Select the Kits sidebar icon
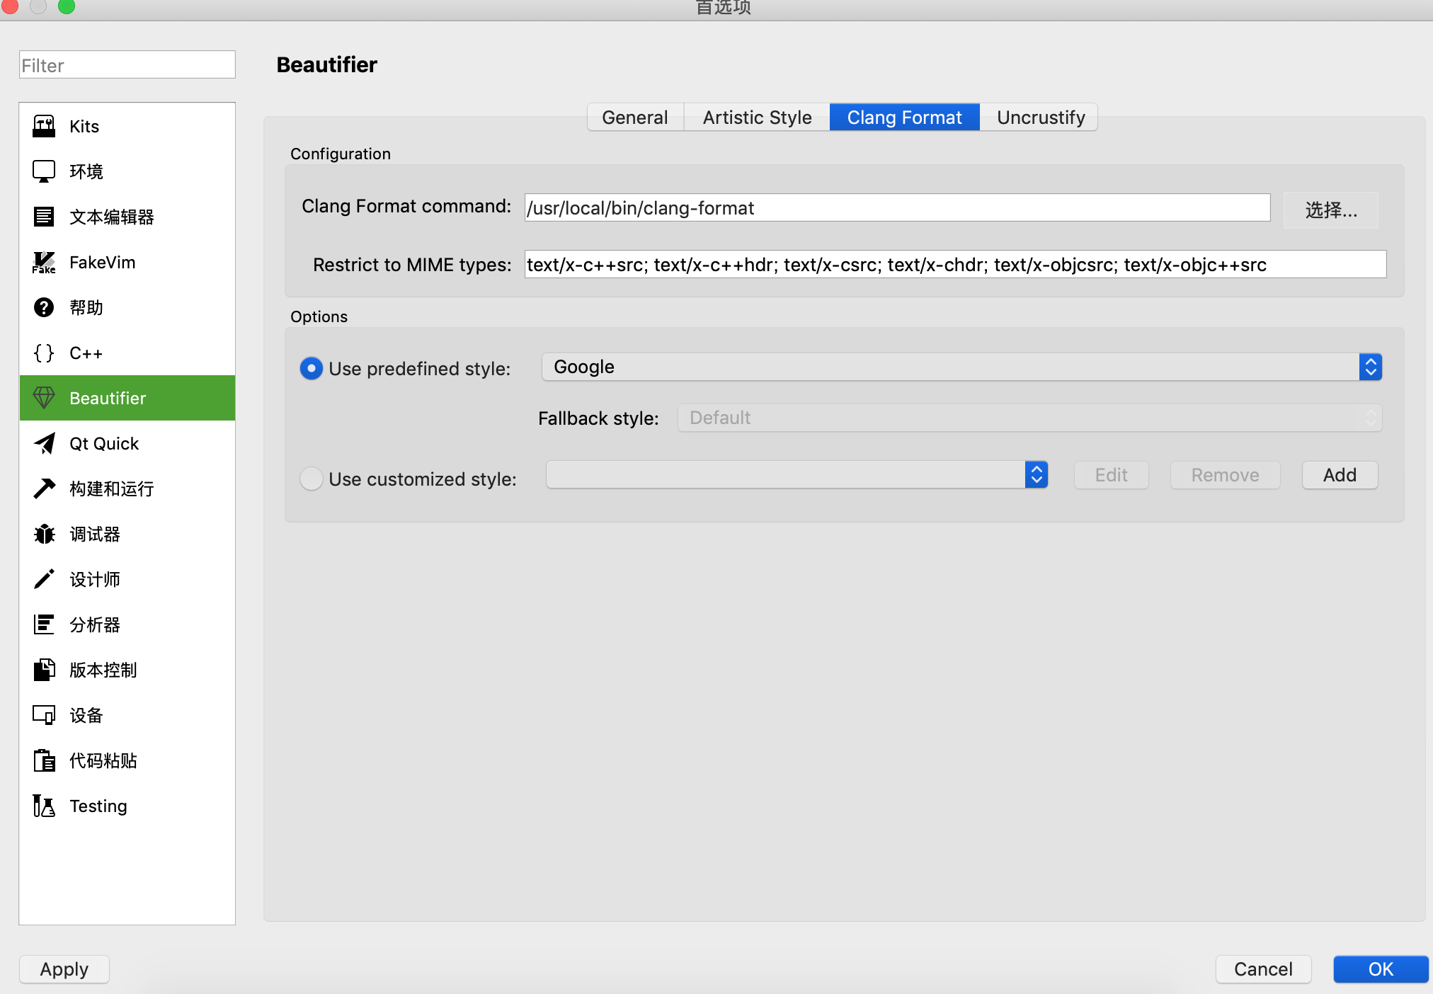1433x994 pixels. (44, 126)
